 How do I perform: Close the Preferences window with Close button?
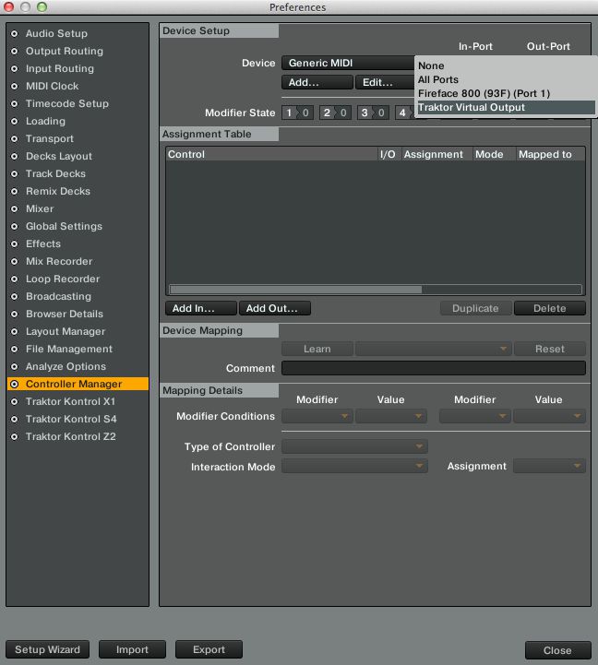[557, 650]
